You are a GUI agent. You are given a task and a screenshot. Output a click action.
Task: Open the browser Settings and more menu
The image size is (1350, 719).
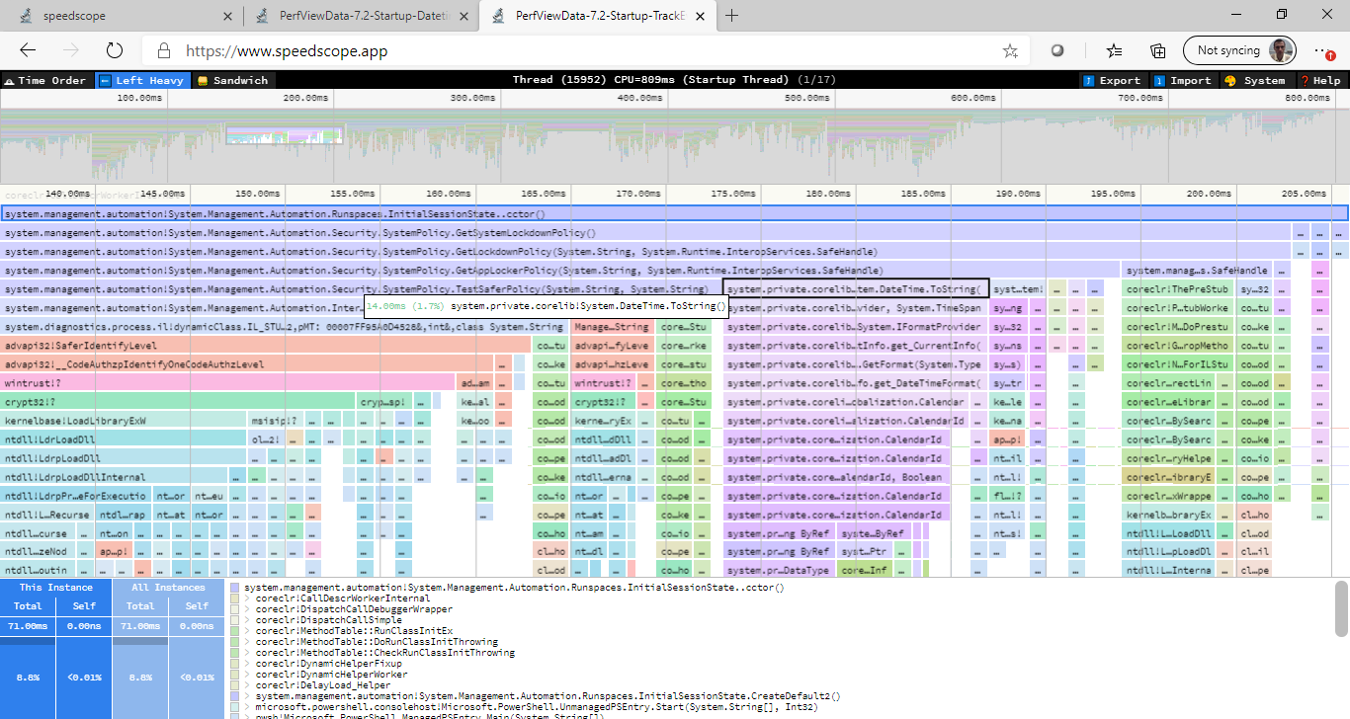1324,50
